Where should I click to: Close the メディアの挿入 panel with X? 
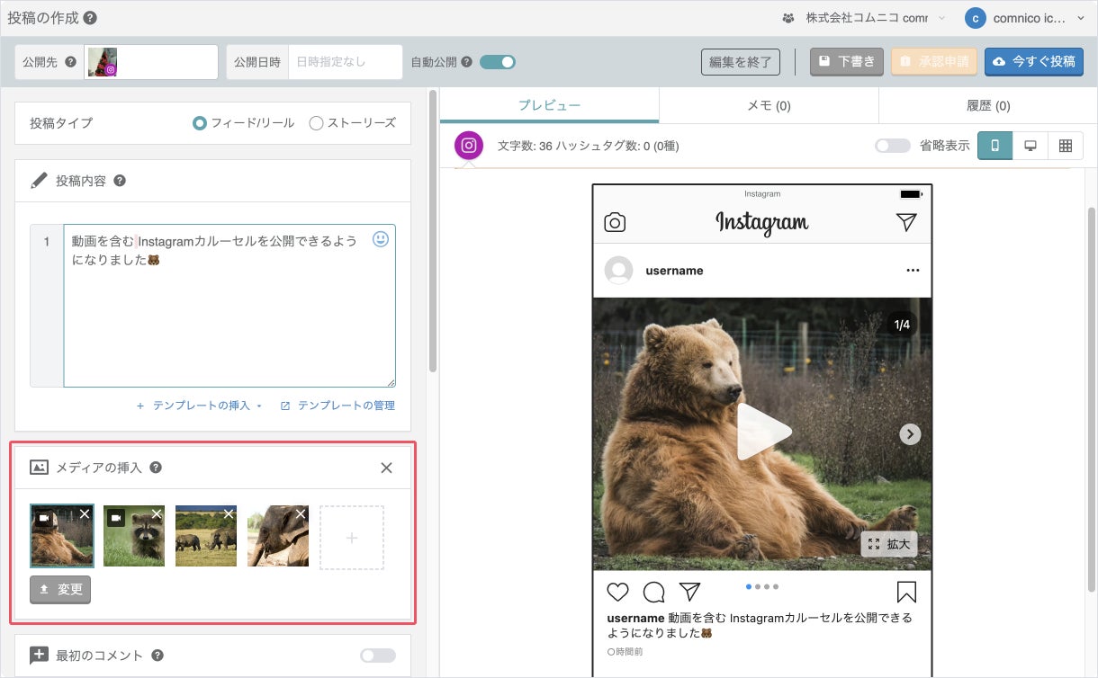coord(386,468)
